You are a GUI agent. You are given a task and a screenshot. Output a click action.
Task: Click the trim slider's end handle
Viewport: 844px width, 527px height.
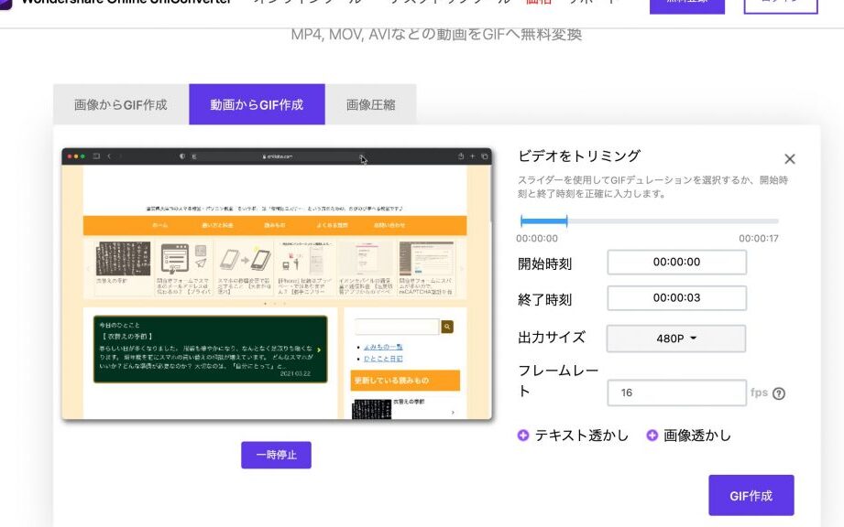pyautogui.click(x=567, y=220)
